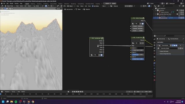Click the node group icon on MU - Select heig node
The height and width of the screenshot is (104, 185).
[143, 18]
